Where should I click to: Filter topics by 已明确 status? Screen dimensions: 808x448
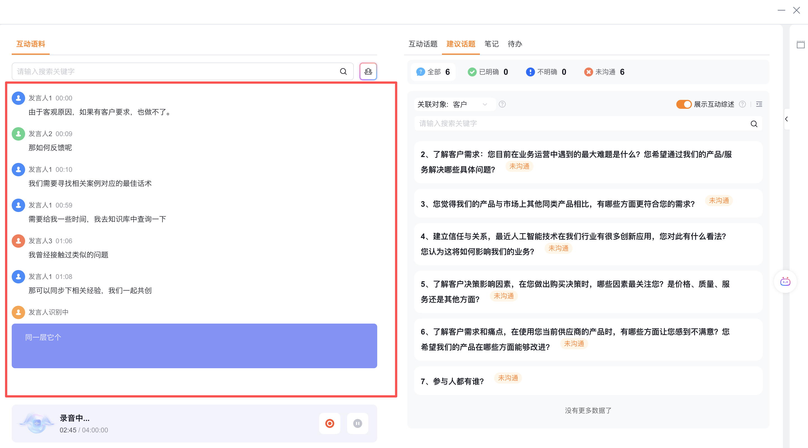pos(488,72)
